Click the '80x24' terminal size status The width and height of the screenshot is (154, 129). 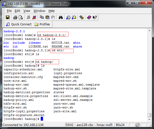click(120, 125)
